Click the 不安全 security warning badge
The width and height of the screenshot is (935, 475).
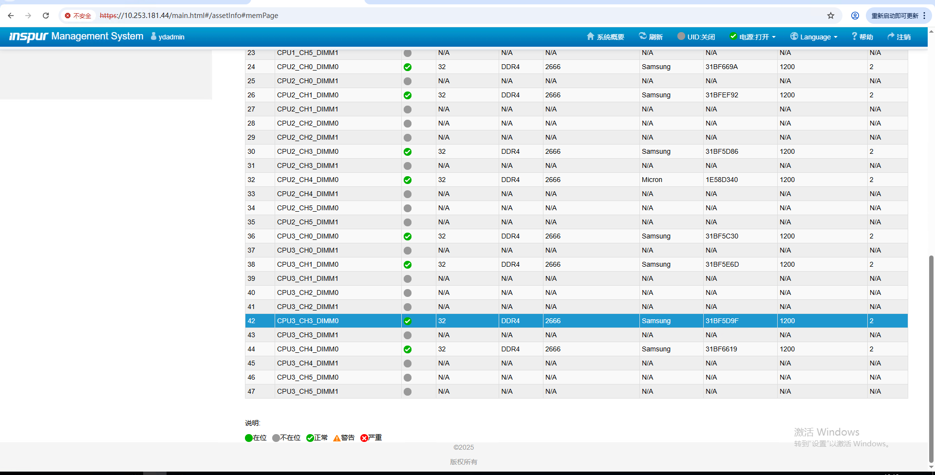(78, 16)
